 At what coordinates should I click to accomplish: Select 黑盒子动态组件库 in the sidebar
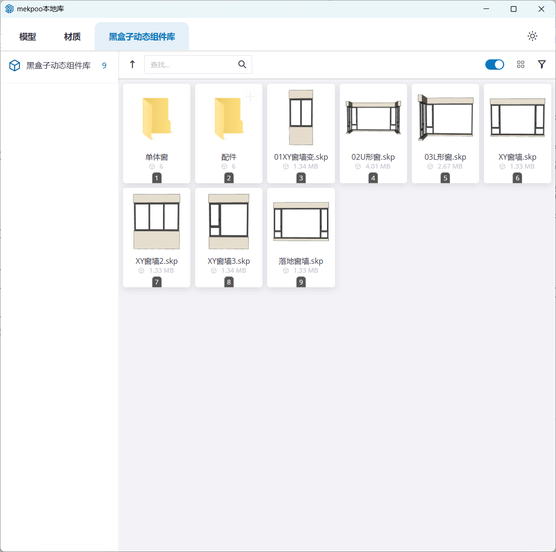click(x=58, y=65)
